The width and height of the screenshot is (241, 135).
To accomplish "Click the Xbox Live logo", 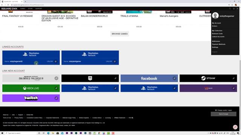I will pyautogui.click(x=31, y=88).
